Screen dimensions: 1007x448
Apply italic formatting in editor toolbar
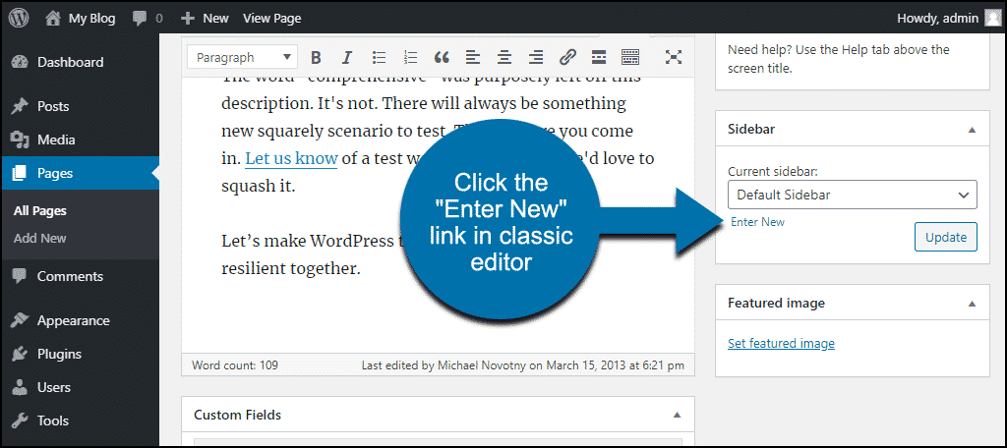[346, 57]
